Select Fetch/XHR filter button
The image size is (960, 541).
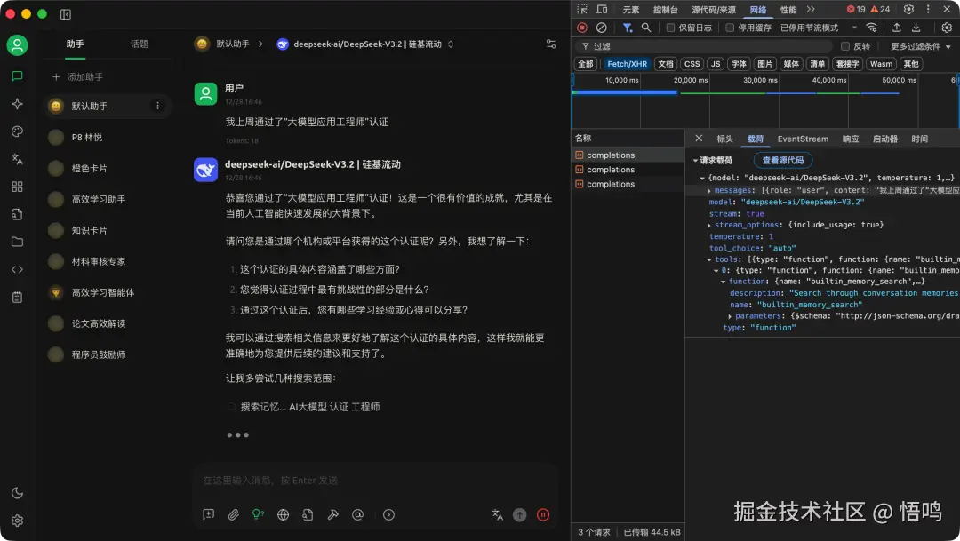pyautogui.click(x=627, y=64)
